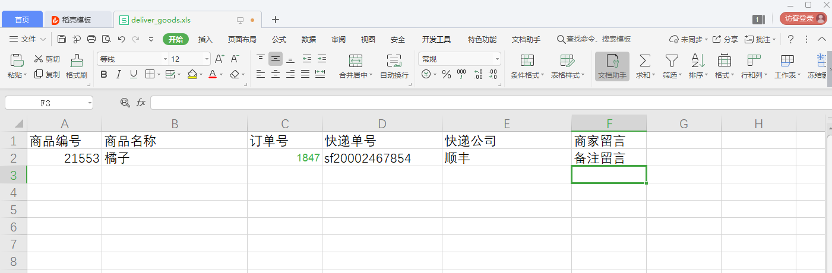Click the Sort (排序) A-Z icon
Screen dimensions: 832x273
pyautogui.click(x=697, y=61)
